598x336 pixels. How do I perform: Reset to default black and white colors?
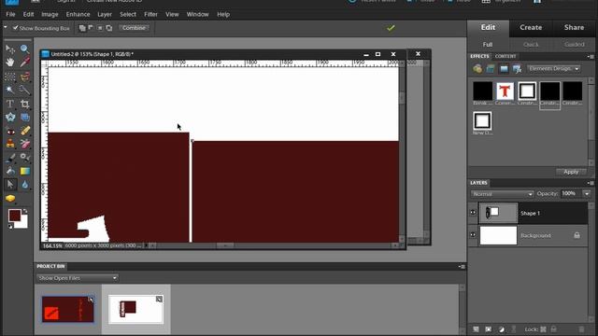click(x=10, y=226)
